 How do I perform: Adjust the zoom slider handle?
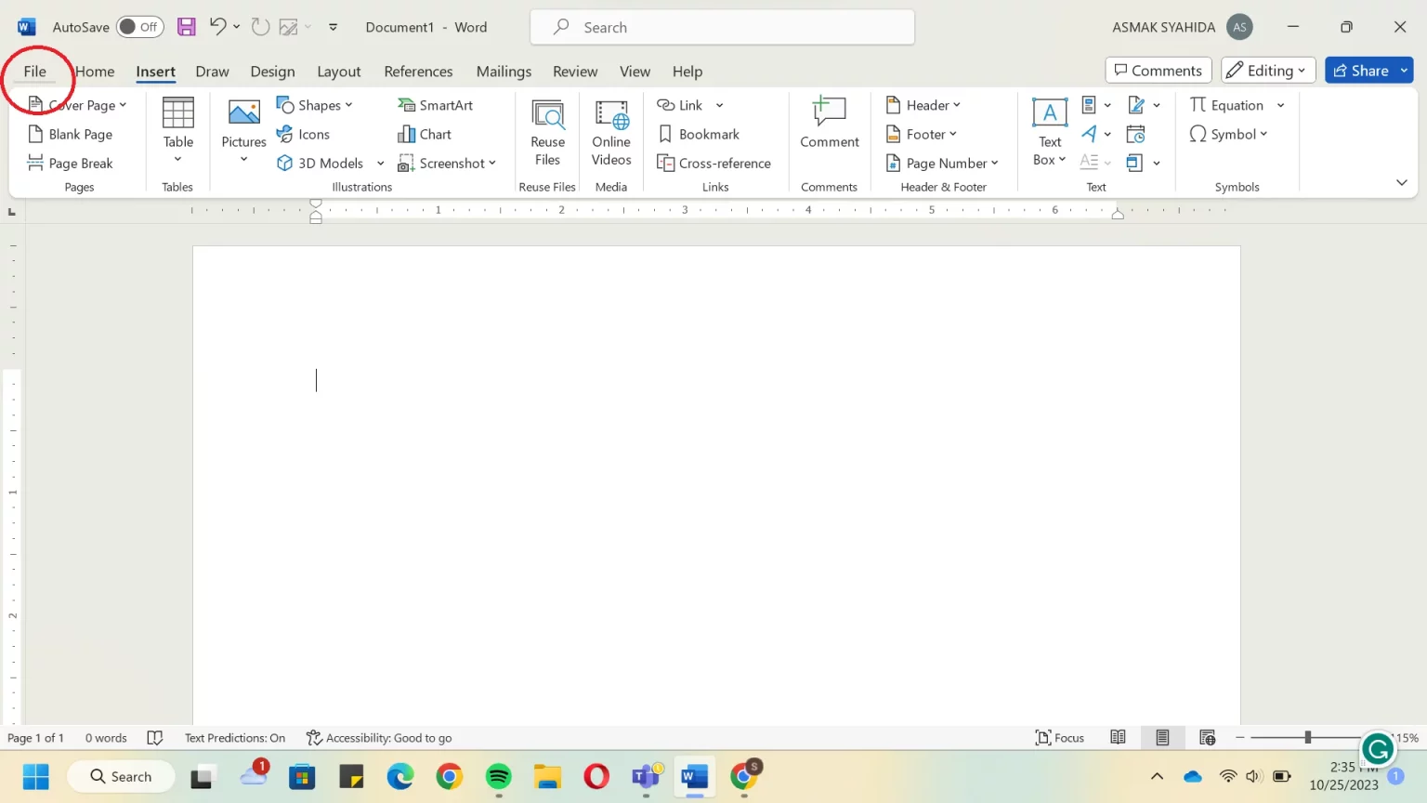coord(1307,737)
